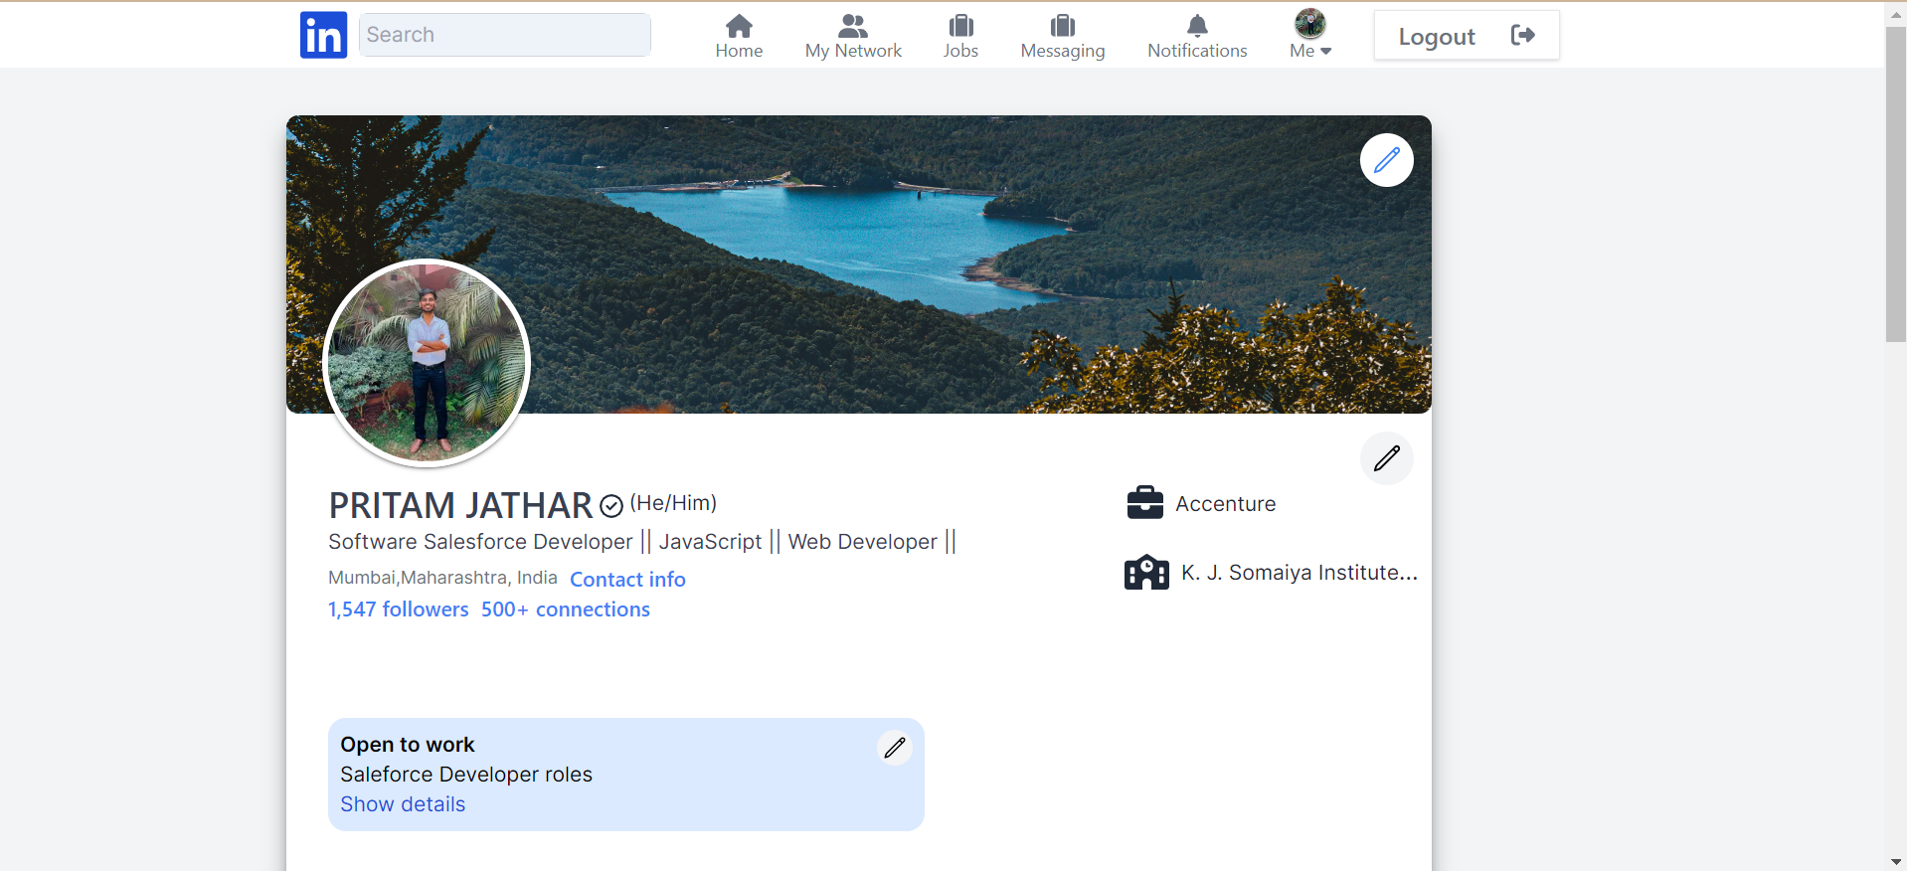The image size is (1907, 871).
Task: Open the Accenture company link
Action: (x=1225, y=504)
